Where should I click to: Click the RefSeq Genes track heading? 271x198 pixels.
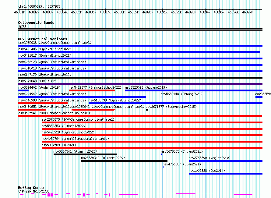pos(31,188)
